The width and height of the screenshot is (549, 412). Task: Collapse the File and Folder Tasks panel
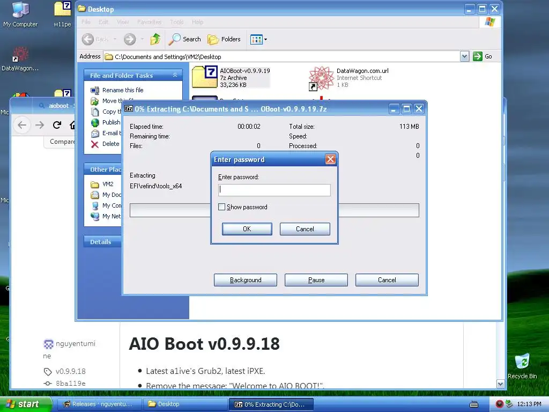[x=175, y=75]
